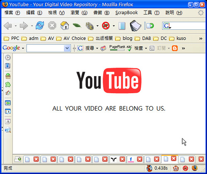Click the calendar news icon on Google toolbar
The width and height of the screenshot is (207, 174).
103,48
